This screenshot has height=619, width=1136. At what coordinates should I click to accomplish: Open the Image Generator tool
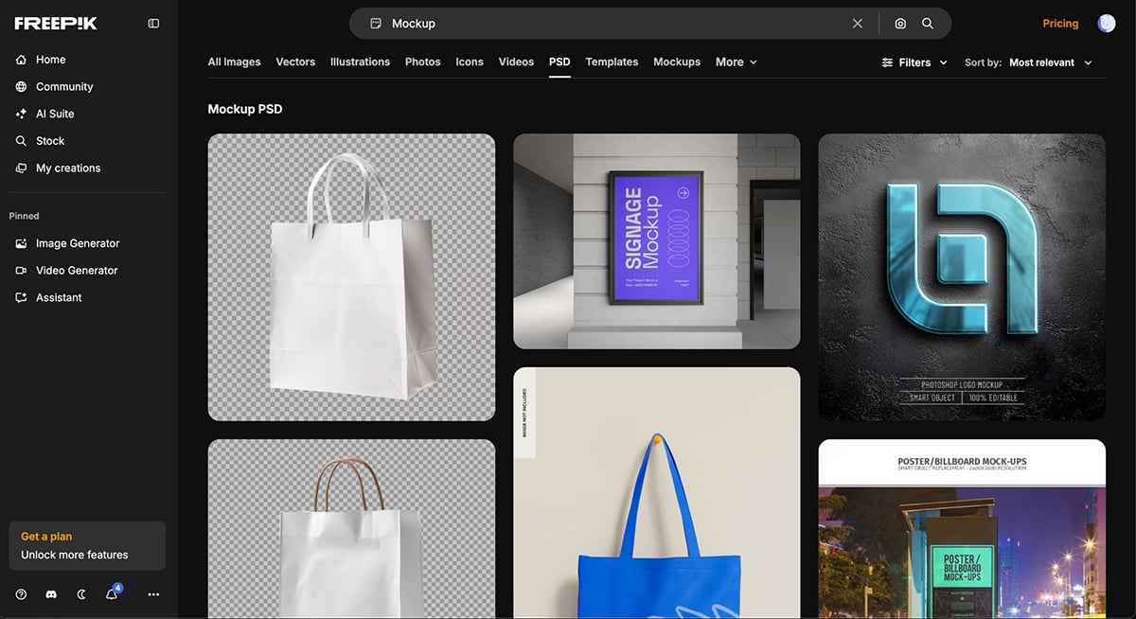click(x=77, y=243)
